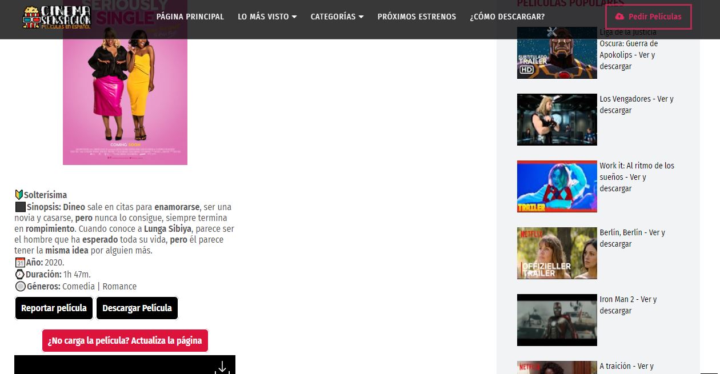
Task: Open the ¿Cómo Descargar? page
Action: tap(507, 17)
